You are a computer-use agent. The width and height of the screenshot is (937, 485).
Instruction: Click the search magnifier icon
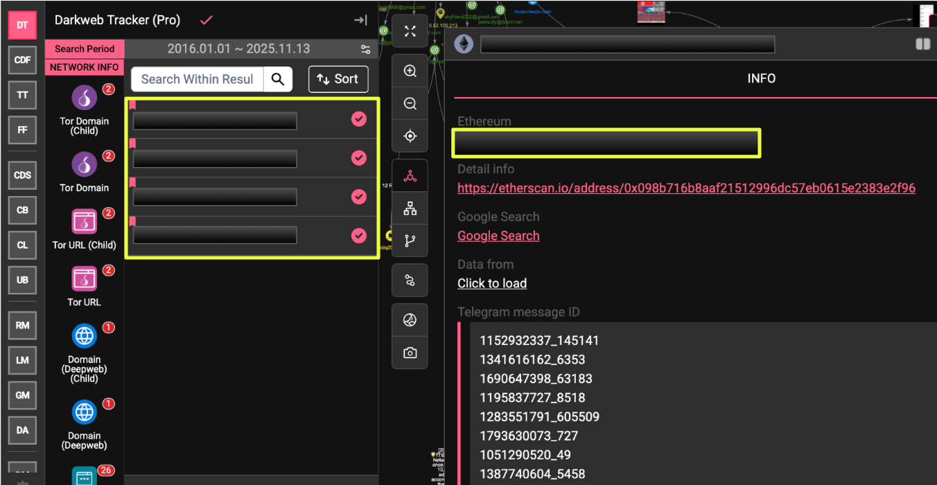(278, 79)
